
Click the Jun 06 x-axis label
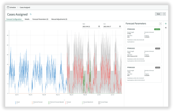(x=99, y=95)
